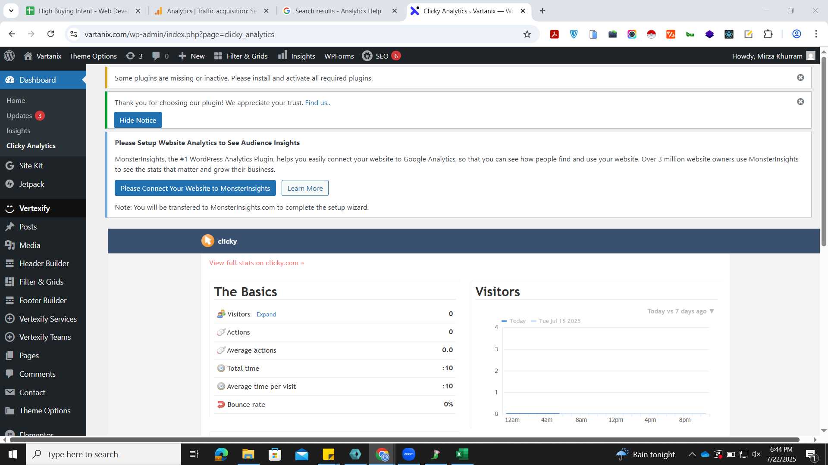
Task: Expand the Visitors row in The Basics
Action: click(x=266, y=314)
